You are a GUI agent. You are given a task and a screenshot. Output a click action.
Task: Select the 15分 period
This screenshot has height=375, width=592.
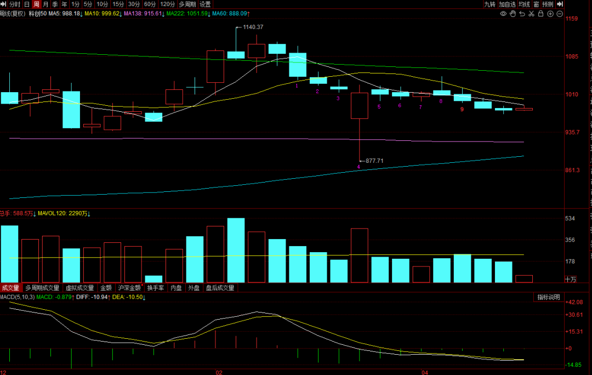(118, 4)
